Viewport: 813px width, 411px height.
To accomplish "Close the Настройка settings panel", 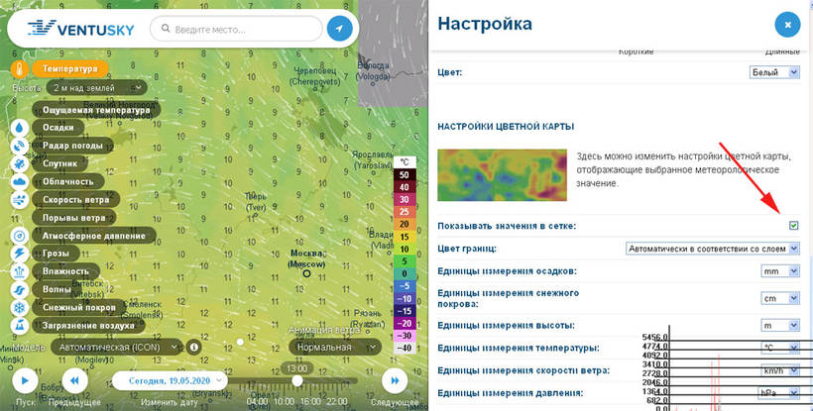I will [x=786, y=24].
